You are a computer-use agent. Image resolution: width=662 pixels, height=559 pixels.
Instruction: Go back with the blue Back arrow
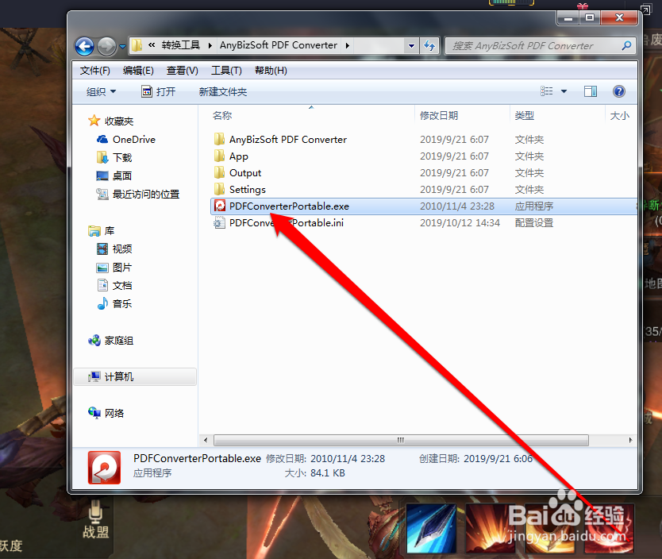[x=84, y=46]
